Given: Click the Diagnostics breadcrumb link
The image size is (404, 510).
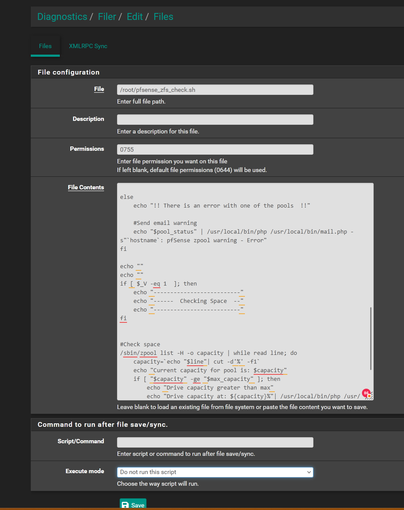Looking at the screenshot, I should (x=62, y=16).
